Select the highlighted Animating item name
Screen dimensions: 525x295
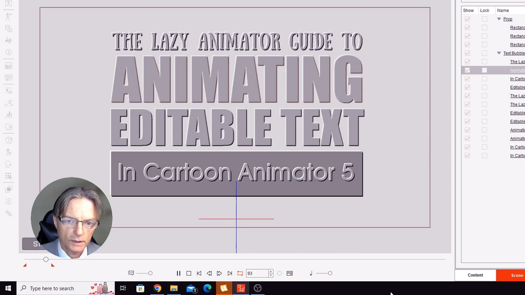(517, 70)
